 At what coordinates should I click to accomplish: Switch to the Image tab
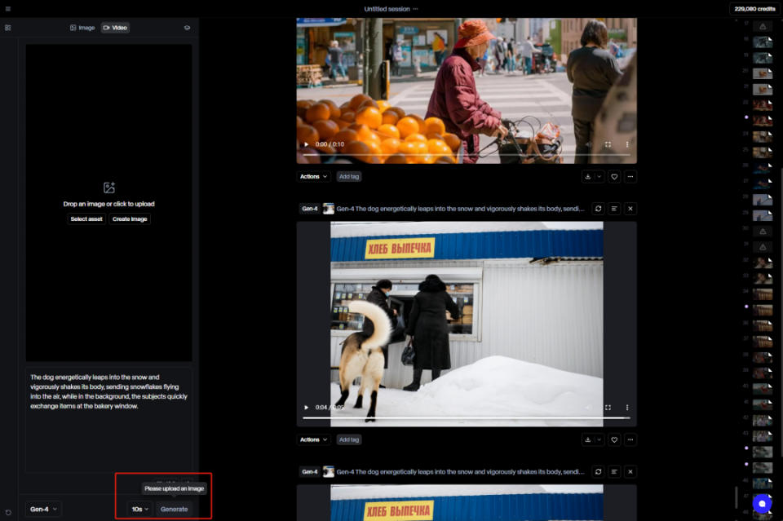tap(82, 28)
